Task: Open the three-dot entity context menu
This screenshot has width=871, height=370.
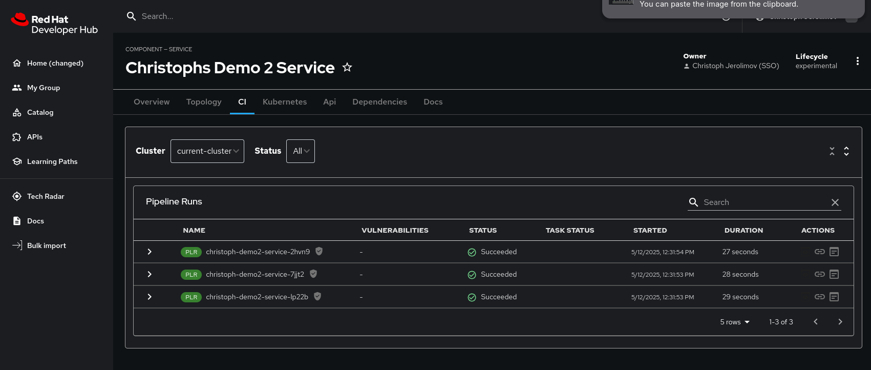Action: (858, 61)
